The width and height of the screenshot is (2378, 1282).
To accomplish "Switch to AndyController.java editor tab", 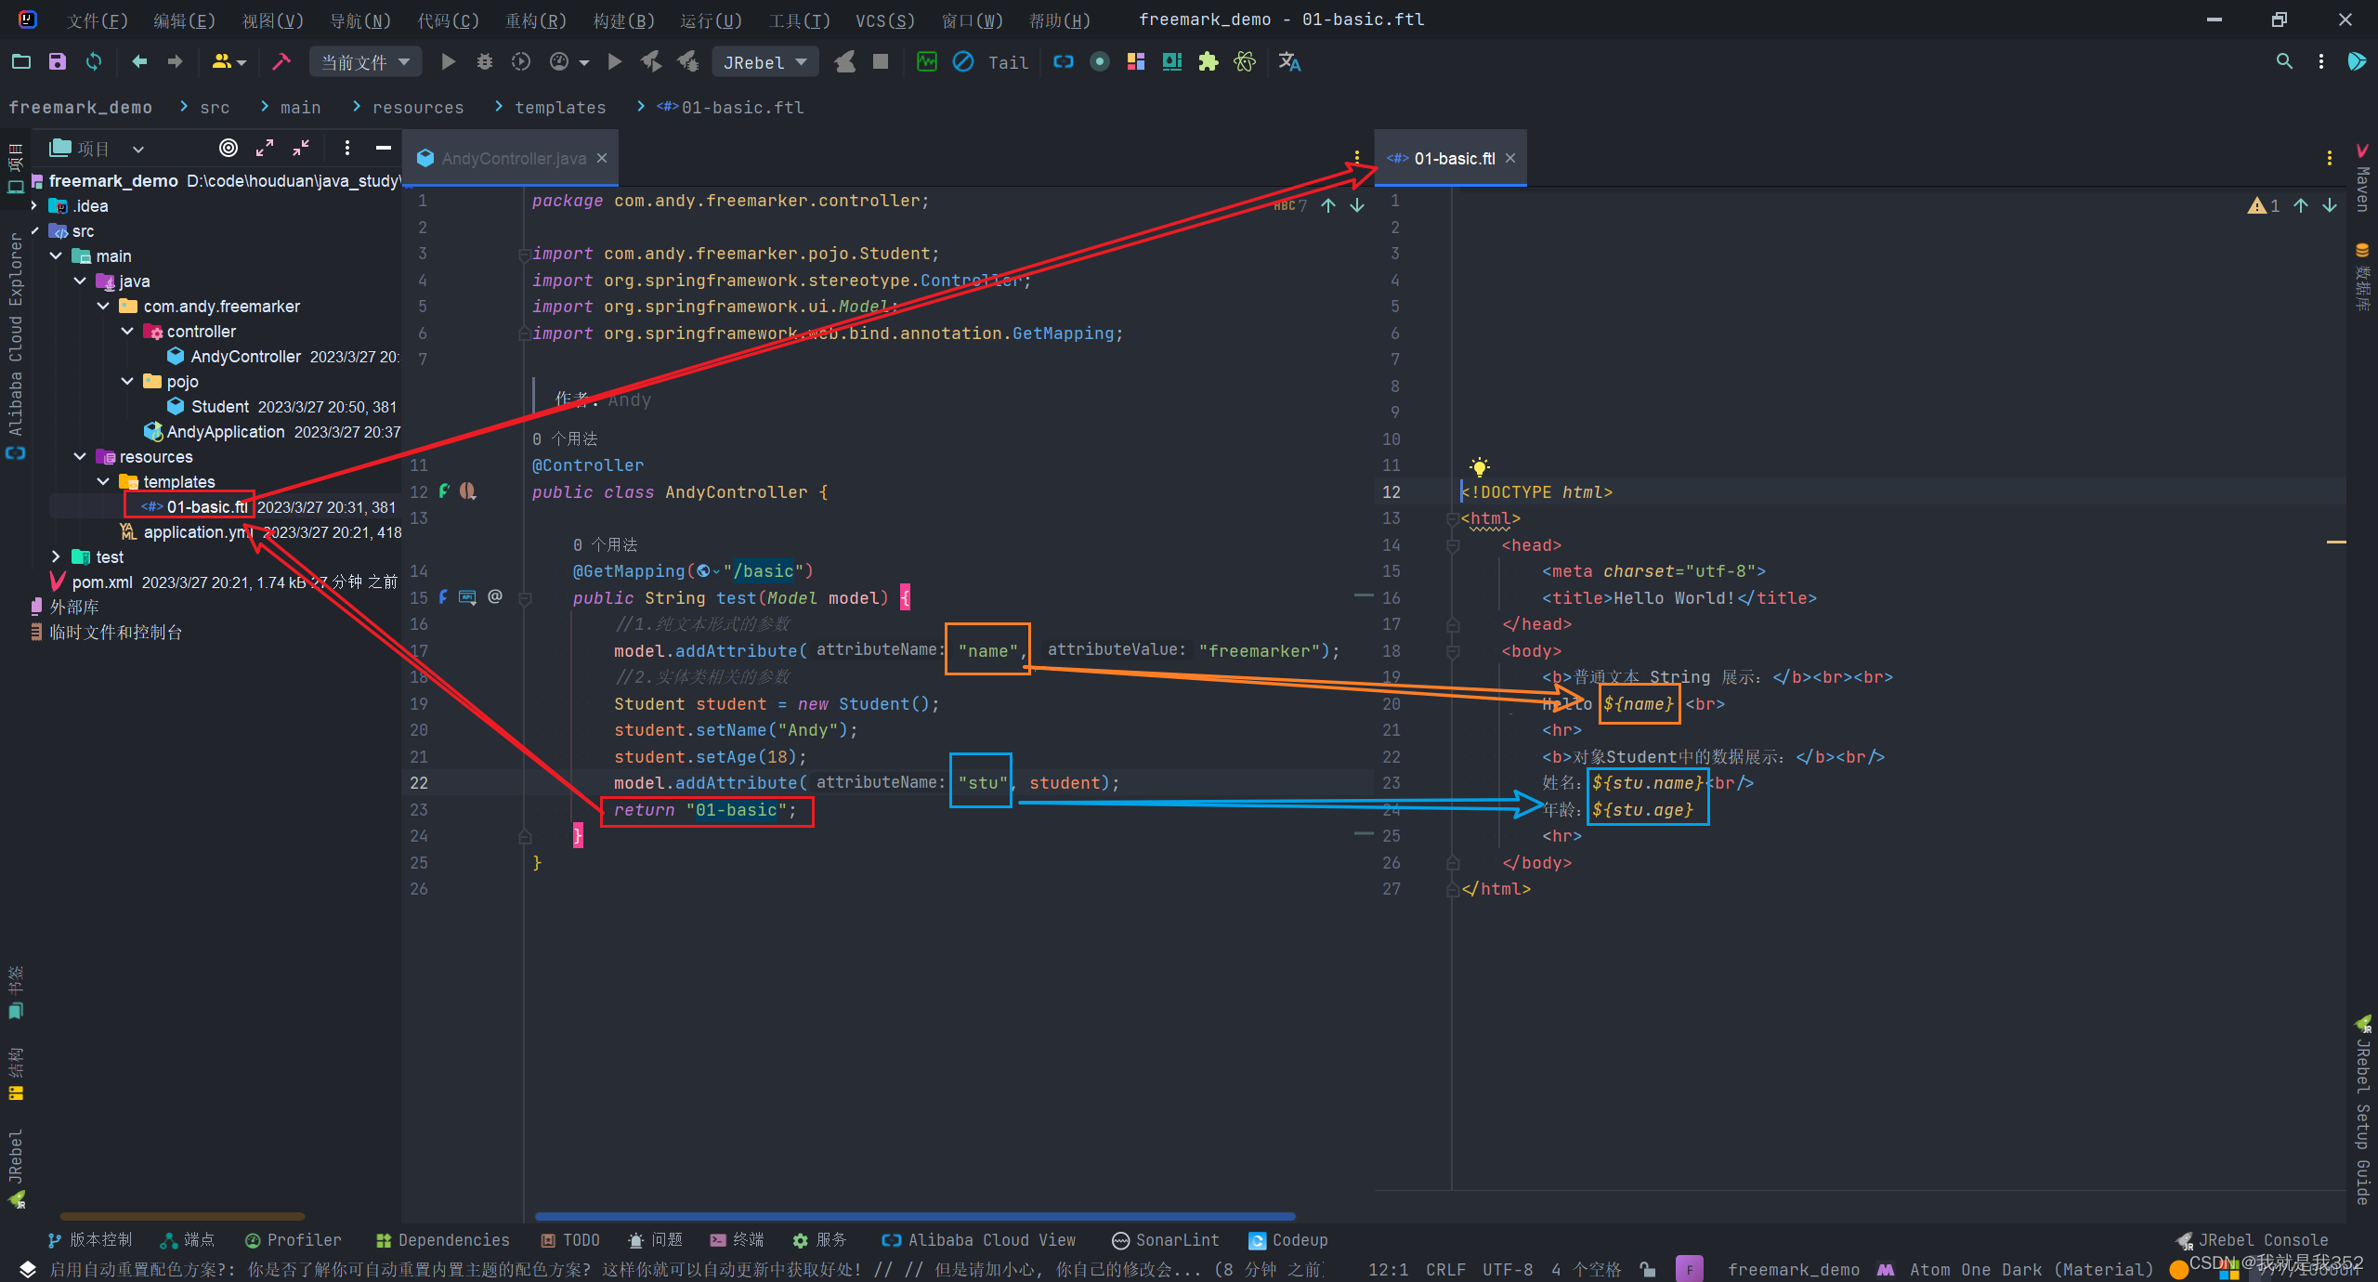I will tap(513, 159).
